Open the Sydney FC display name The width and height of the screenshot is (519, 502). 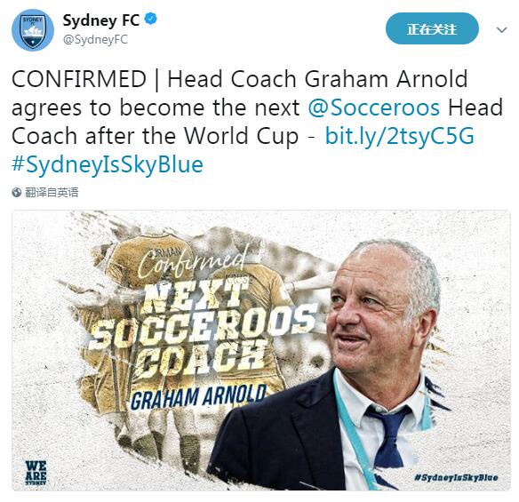click(101, 20)
